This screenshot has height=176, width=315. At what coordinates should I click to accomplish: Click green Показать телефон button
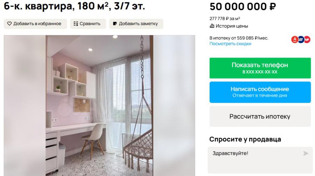click(260, 68)
